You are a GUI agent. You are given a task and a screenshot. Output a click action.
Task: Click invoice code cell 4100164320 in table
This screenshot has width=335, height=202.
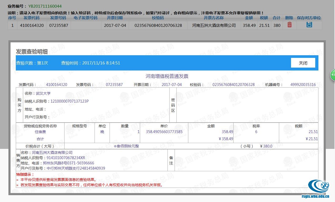(32, 25)
